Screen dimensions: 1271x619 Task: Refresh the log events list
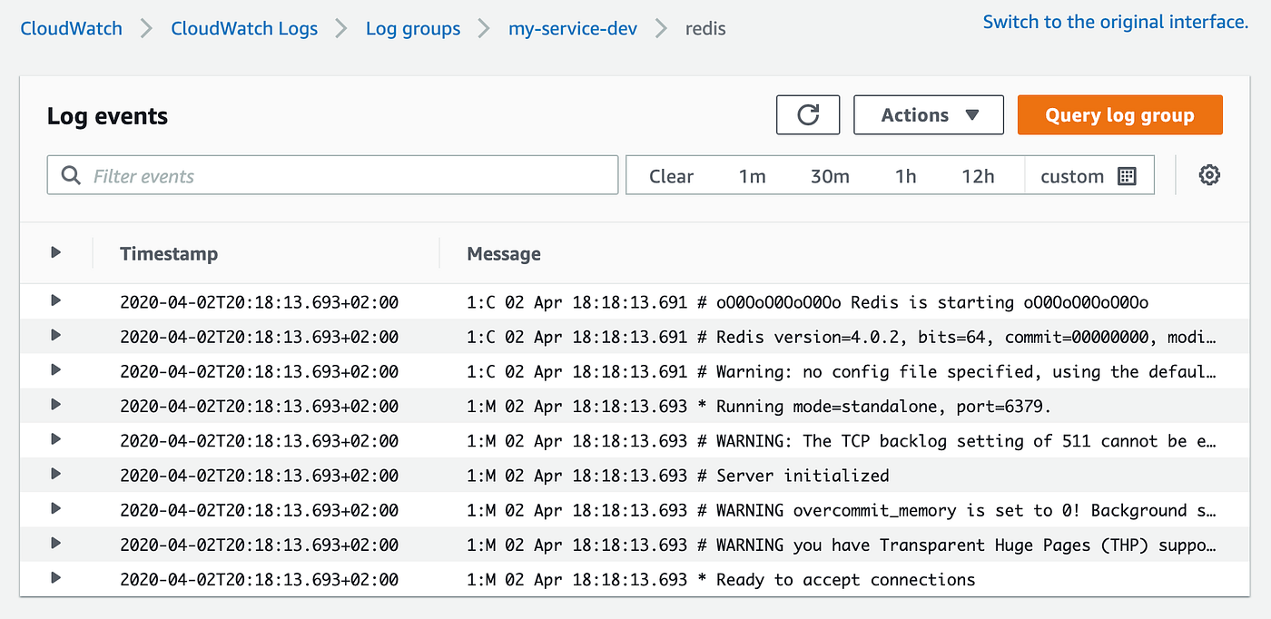coord(808,115)
